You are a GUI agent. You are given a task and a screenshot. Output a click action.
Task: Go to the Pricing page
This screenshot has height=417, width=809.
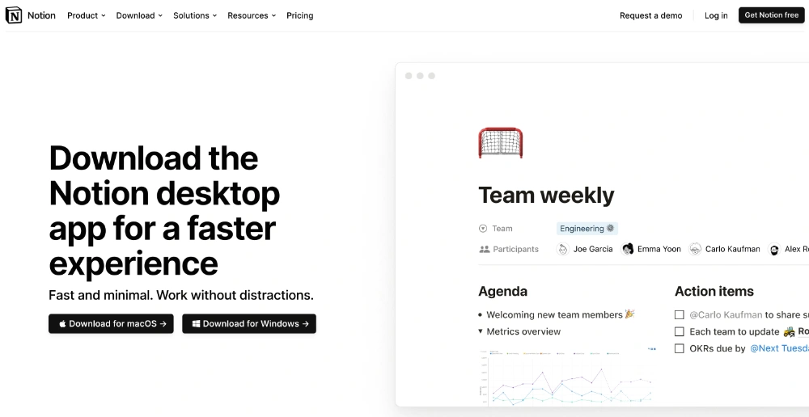click(300, 15)
